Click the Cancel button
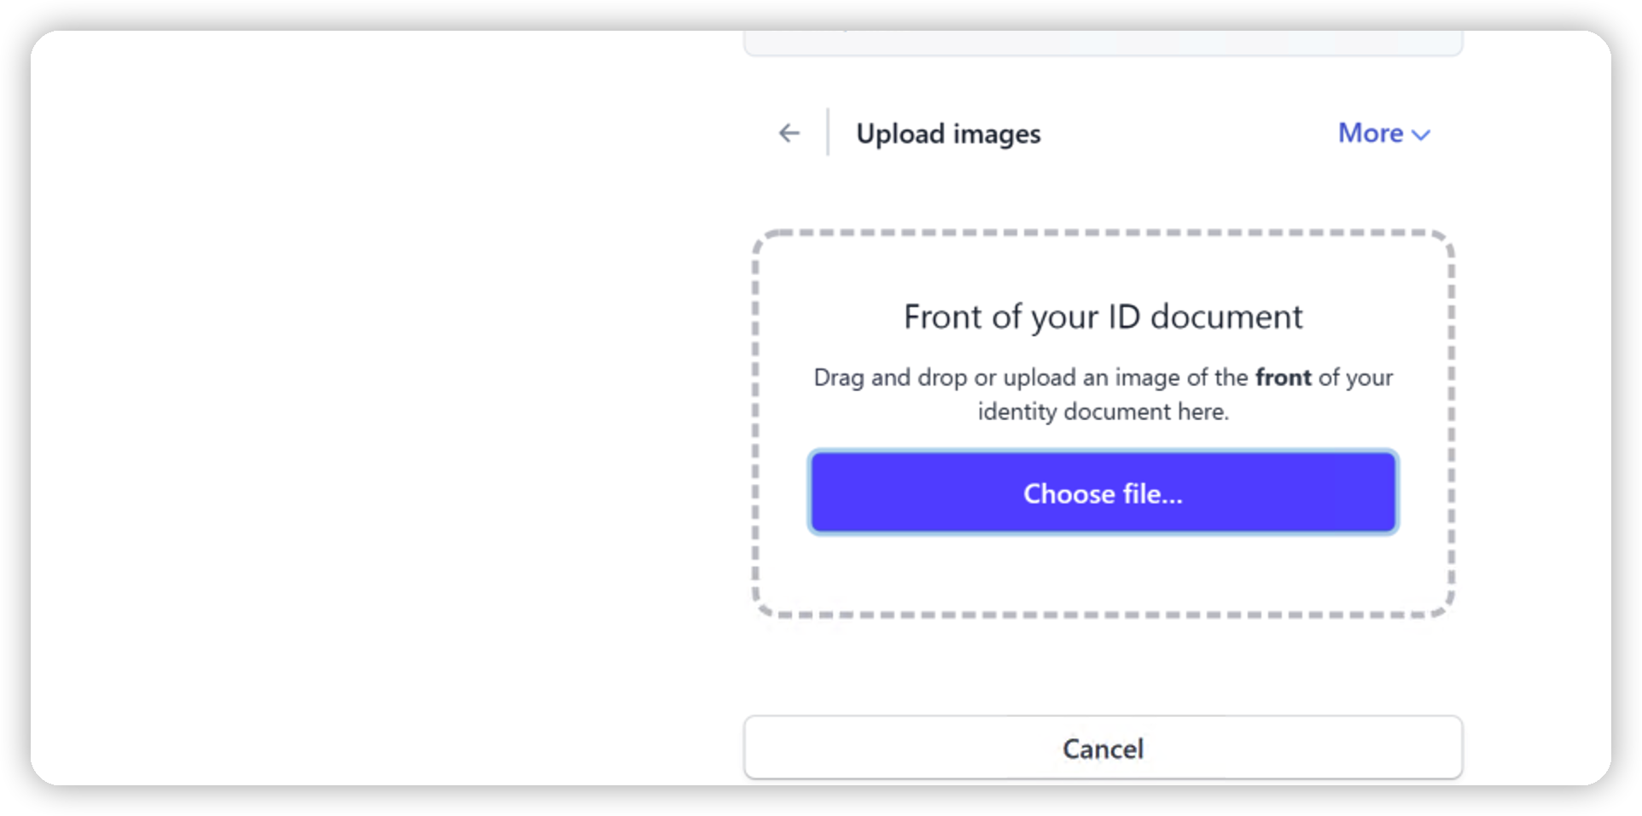 pos(1103,748)
